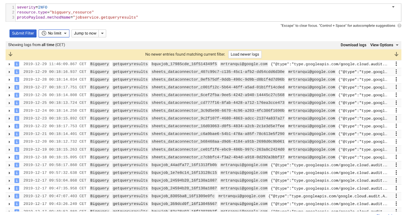This screenshot has width=403, height=215.
Task: Expand the 2019-12-17 09:58:17.860 log entry
Action: (x=10, y=165)
